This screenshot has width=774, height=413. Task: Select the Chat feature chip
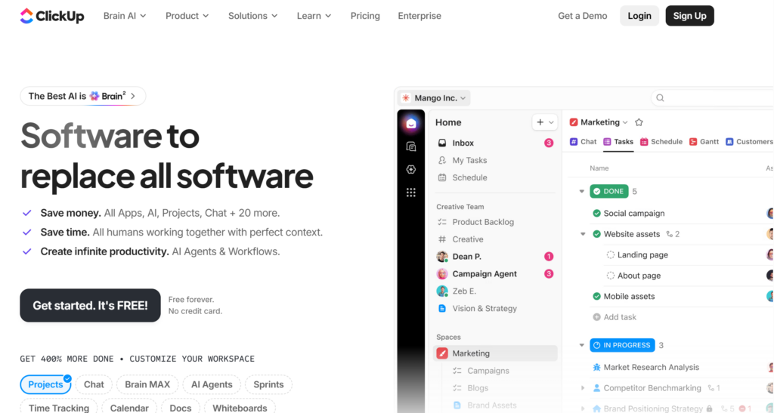(x=94, y=384)
